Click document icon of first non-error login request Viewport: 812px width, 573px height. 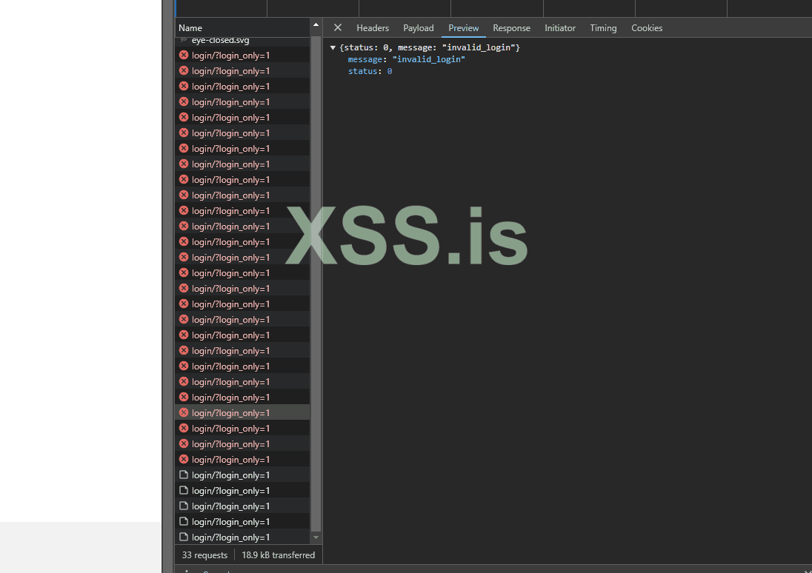[x=184, y=475]
